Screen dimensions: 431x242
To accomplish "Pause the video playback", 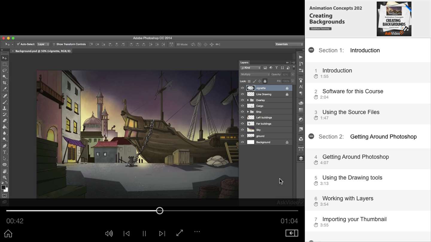I will coord(144,233).
